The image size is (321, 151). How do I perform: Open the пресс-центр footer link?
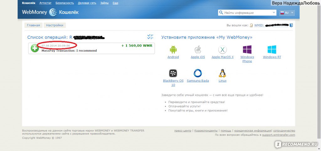coord(183,130)
